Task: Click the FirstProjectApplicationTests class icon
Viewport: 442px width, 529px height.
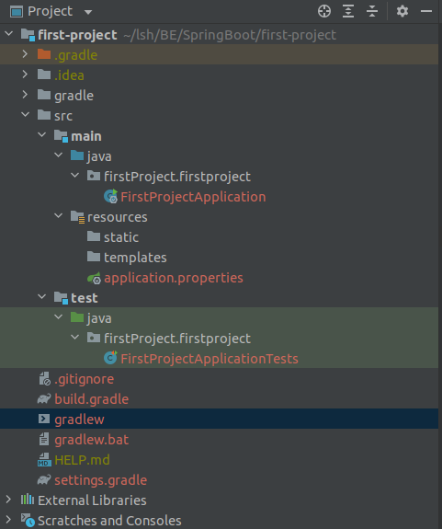Action: point(110,358)
